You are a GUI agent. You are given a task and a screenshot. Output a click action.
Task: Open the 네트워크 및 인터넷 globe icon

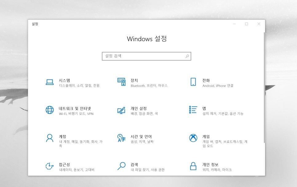click(x=50, y=110)
